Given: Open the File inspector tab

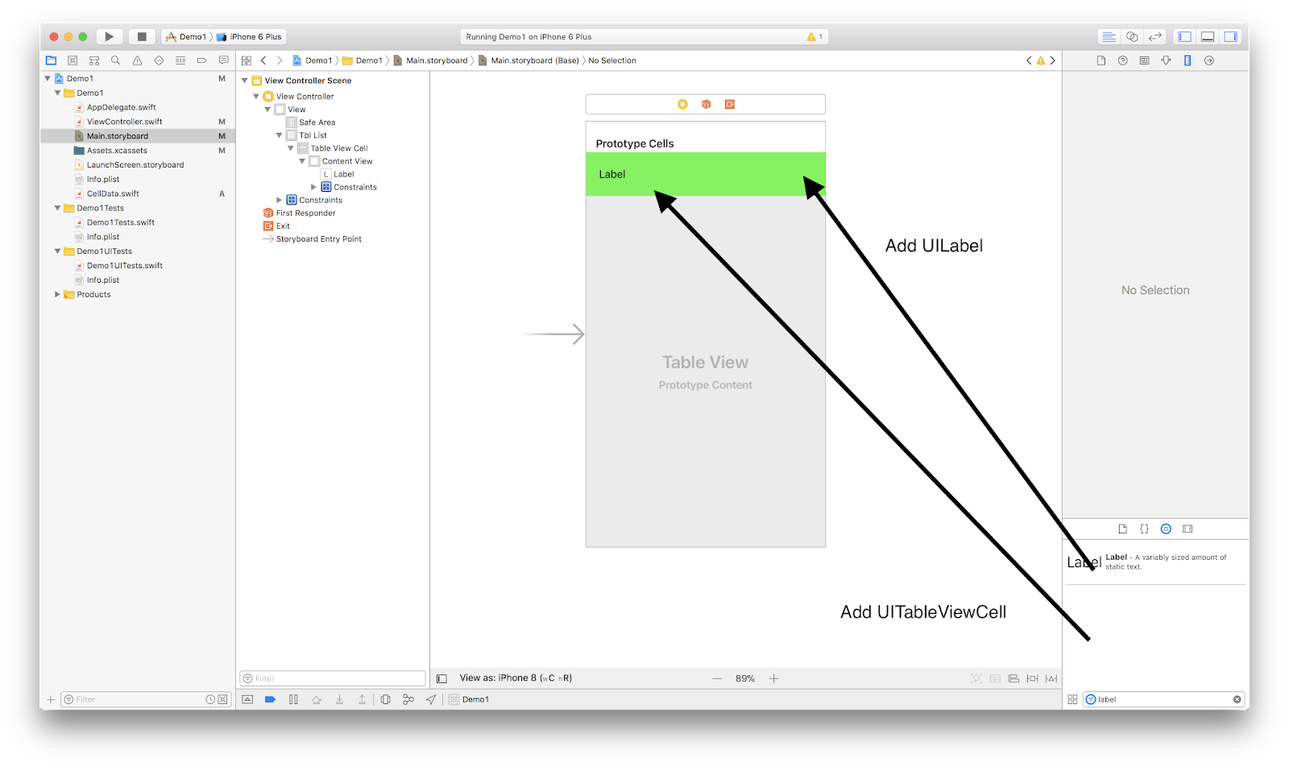Looking at the screenshot, I should coord(1101,60).
